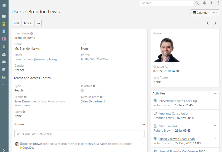Open the more actions menu beside Access

pyautogui.click(x=38, y=23)
